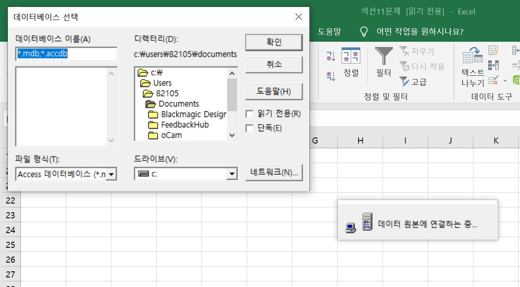Open the 정렬 custom sort tool

[351, 62]
